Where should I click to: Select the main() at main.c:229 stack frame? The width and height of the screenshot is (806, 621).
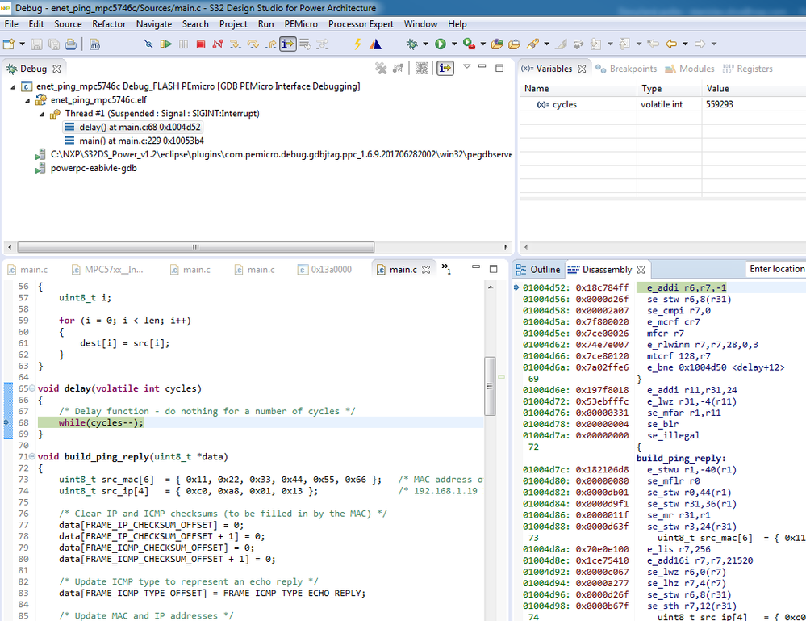click(141, 141)
